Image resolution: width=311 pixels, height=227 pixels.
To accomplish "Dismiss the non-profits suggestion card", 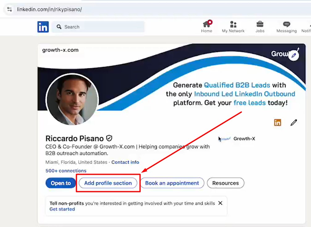I will pyautogui.click(x=220, y=203).
